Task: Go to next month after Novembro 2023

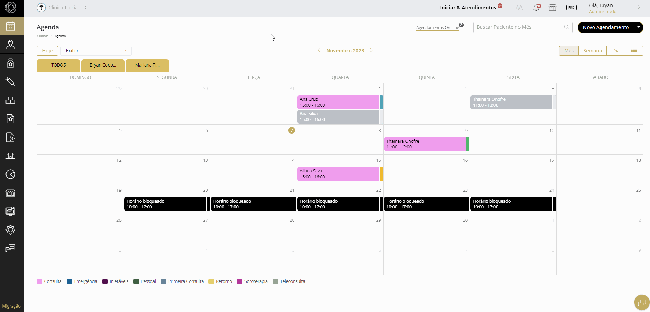Action: coord(371,50)
